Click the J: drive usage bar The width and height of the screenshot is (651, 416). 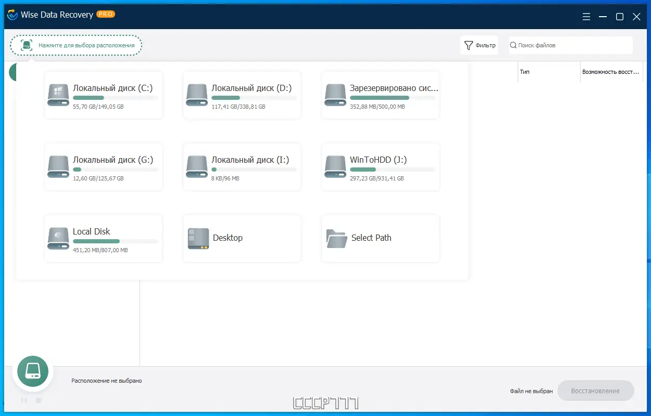point(393,170)
